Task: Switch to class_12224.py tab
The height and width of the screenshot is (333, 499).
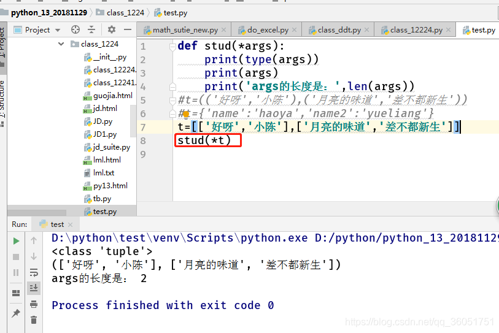Action: pos(416,30)
